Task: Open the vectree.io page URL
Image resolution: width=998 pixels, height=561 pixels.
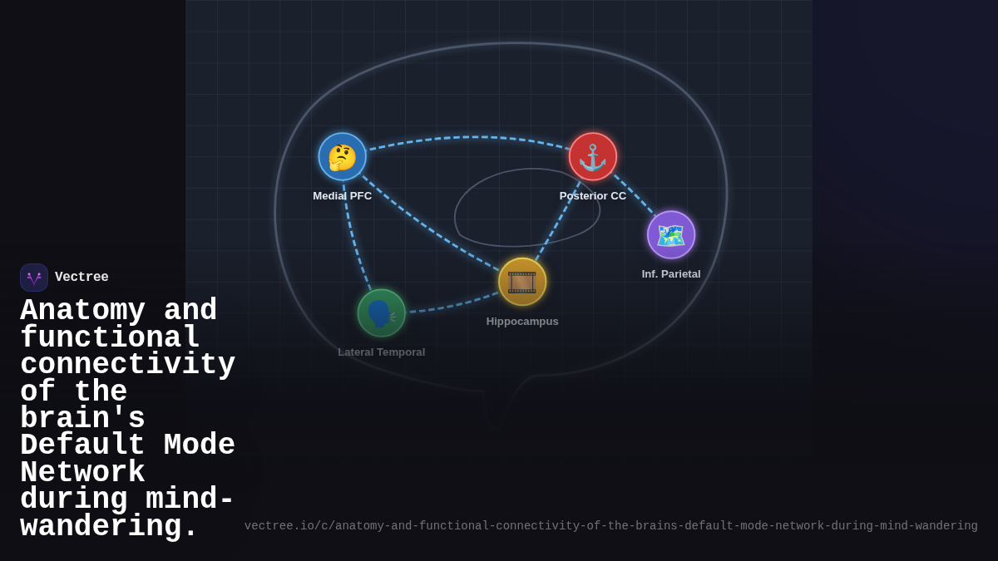Action: coord(610,526)
